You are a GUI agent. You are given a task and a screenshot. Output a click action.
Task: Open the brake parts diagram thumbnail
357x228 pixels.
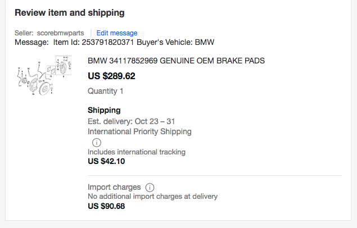pos(44,75)
